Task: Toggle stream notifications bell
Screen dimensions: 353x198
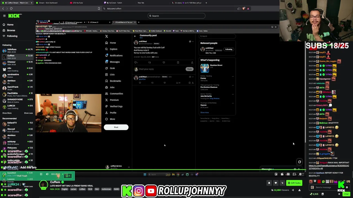Action: (269, 183)
